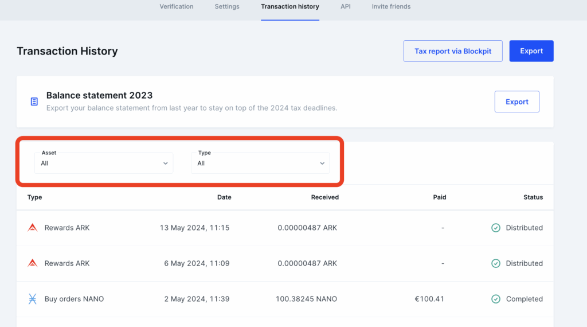
Task: Click the NANO coin icon
Action: tap(33, 299)
